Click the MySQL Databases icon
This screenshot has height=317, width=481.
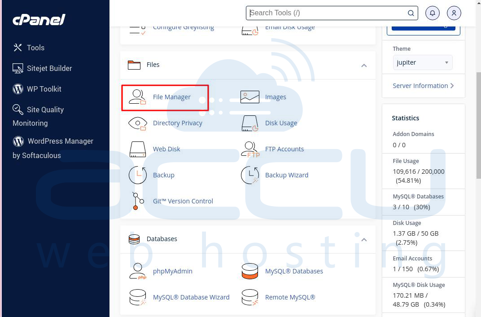tap(250, 271)
